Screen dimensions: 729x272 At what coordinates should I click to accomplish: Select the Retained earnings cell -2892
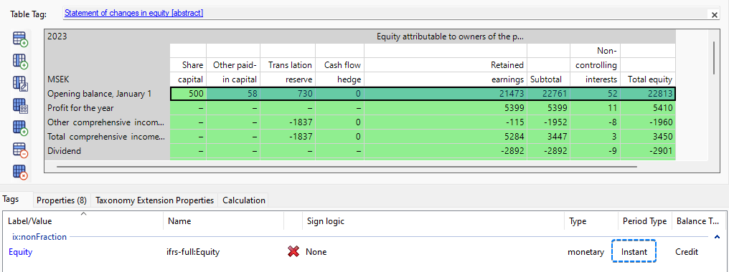pyautogui.click(x=446, y=151)
